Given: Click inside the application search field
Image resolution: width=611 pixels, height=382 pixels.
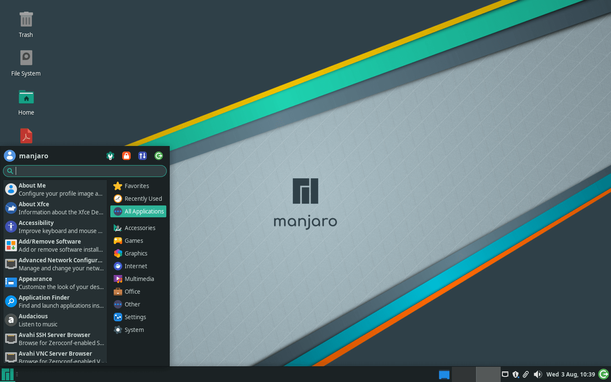Looking at the screenshot, I should tap(85, 171).
